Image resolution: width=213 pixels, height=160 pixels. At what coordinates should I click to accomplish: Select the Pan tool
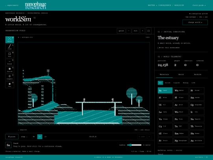(9, 85)
